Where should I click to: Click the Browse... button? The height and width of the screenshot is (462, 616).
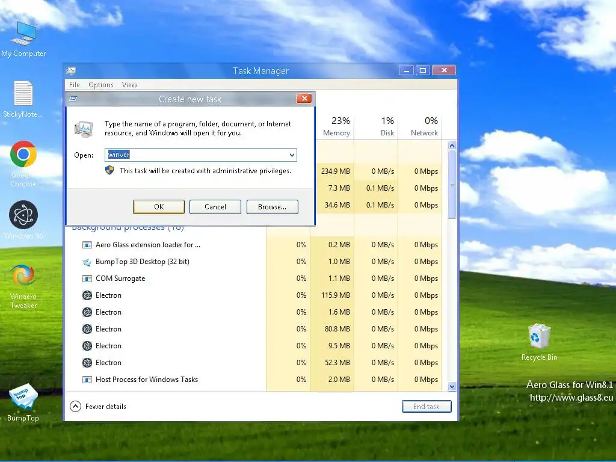[x=273, y=207]
